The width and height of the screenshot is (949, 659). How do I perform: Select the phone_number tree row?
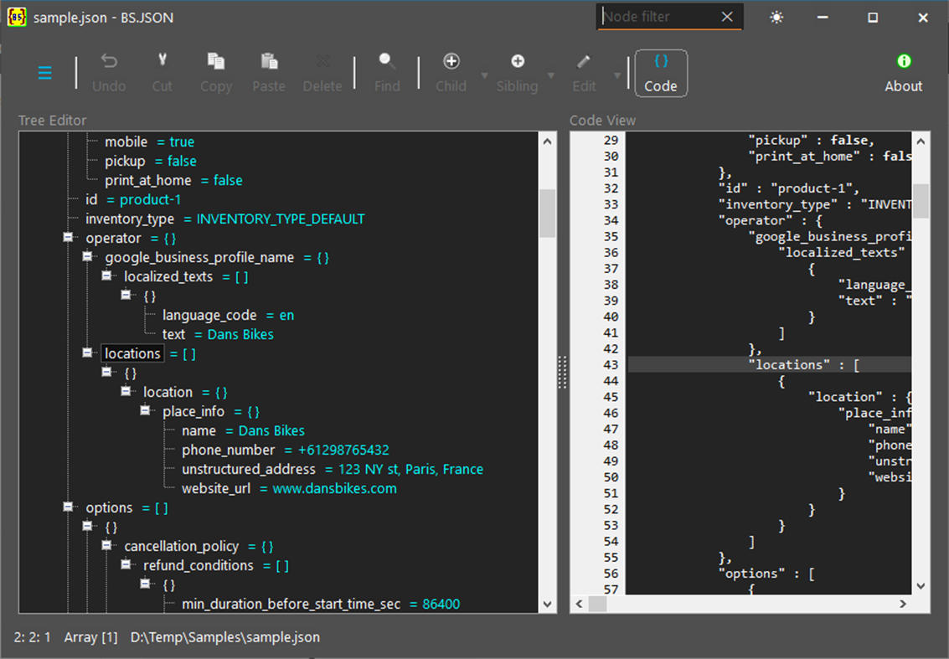(x=286, y=450)
